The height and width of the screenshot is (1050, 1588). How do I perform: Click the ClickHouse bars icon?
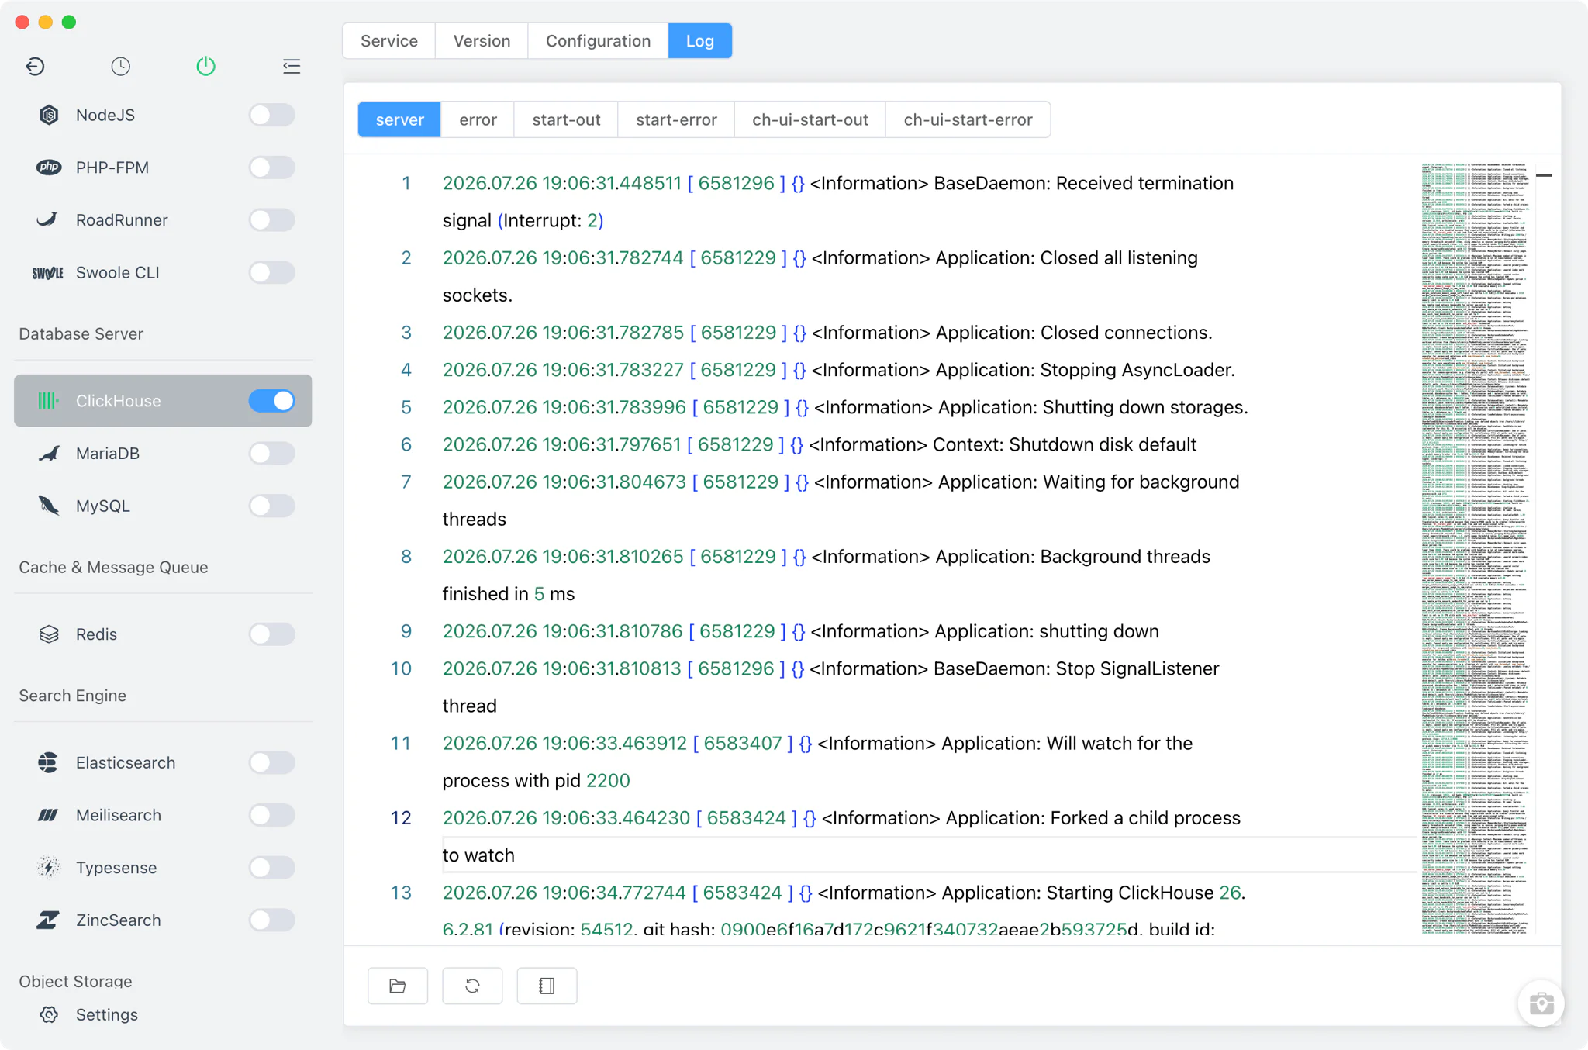coord(48,401)
